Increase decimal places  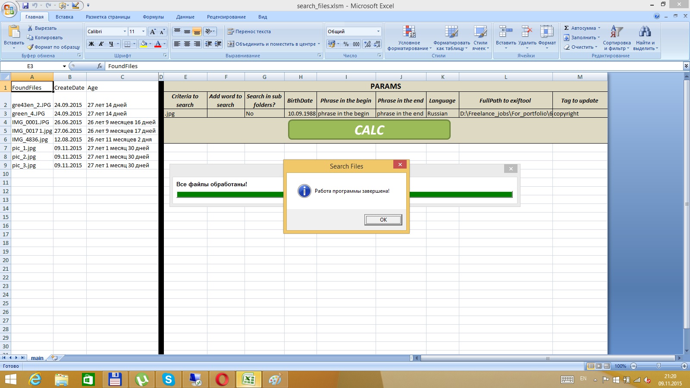pyautogui.click(x=367, y=44)
